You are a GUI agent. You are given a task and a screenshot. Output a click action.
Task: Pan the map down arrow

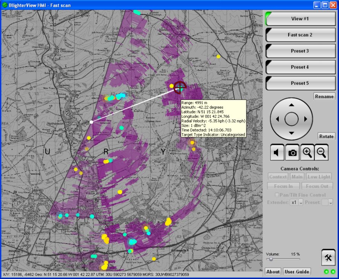tap(291, 133)
